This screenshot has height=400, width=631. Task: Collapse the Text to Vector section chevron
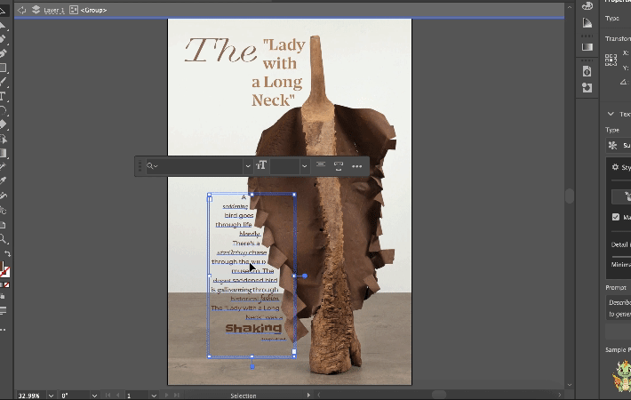pyautogui.click(x=611, y=114)
